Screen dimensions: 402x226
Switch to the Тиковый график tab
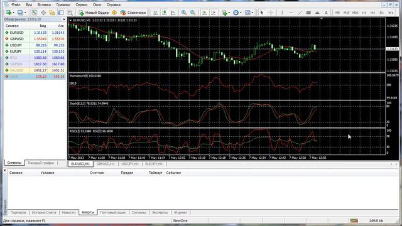(41, 163)
